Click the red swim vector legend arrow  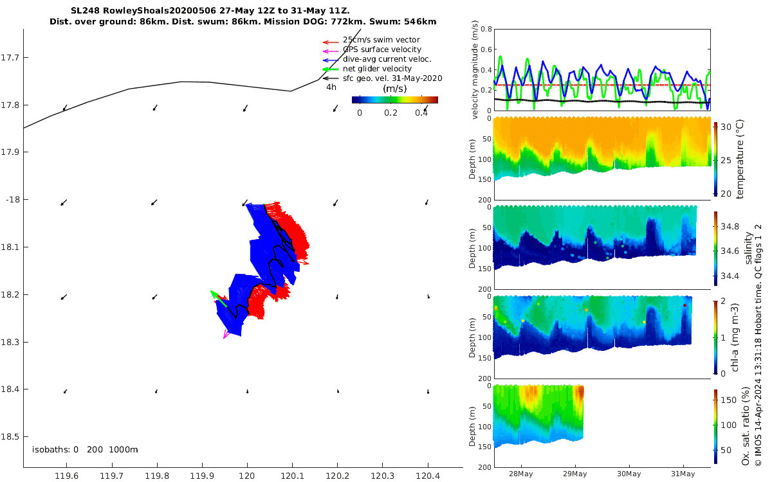point(330,42)
